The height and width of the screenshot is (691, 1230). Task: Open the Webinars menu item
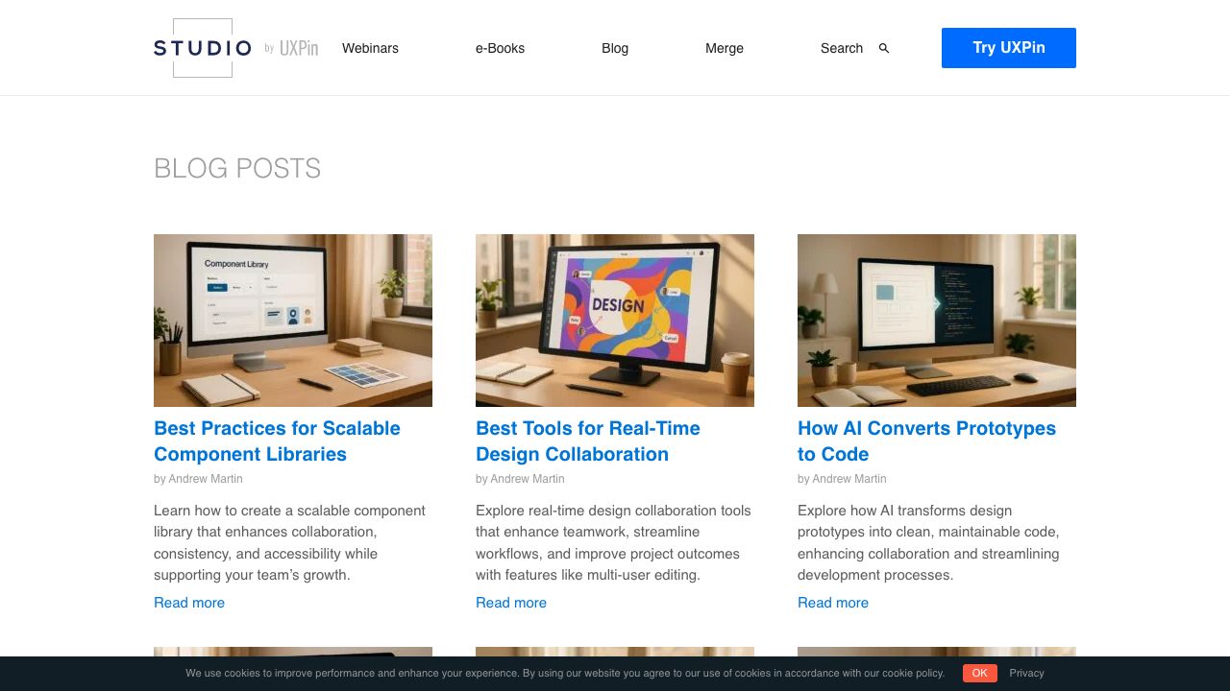pyautogui.click(x=370, y=48)
